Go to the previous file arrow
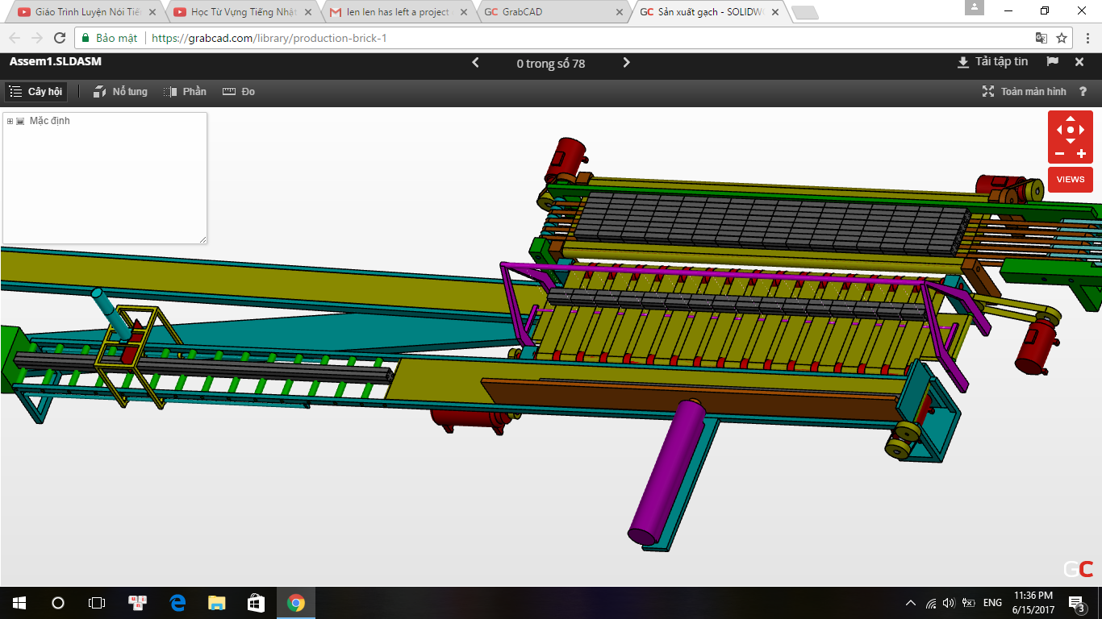The height and width of the screenshot is (619, 1102). click(x=475, y=63)
